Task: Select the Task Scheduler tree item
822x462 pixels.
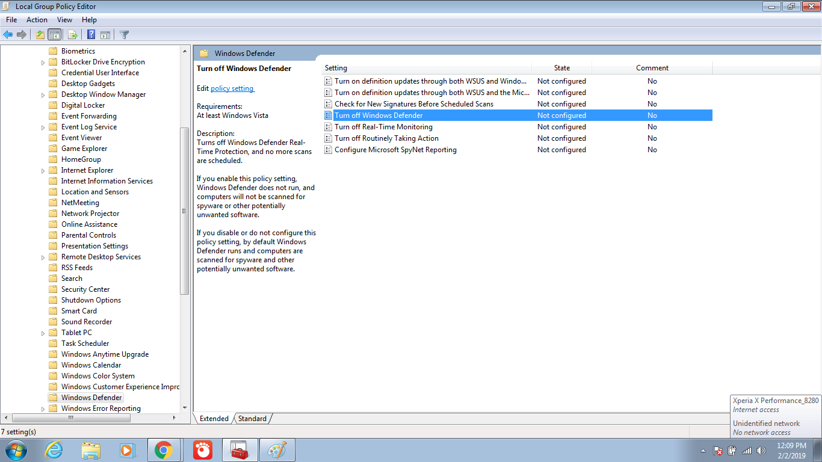Action: 85,343
